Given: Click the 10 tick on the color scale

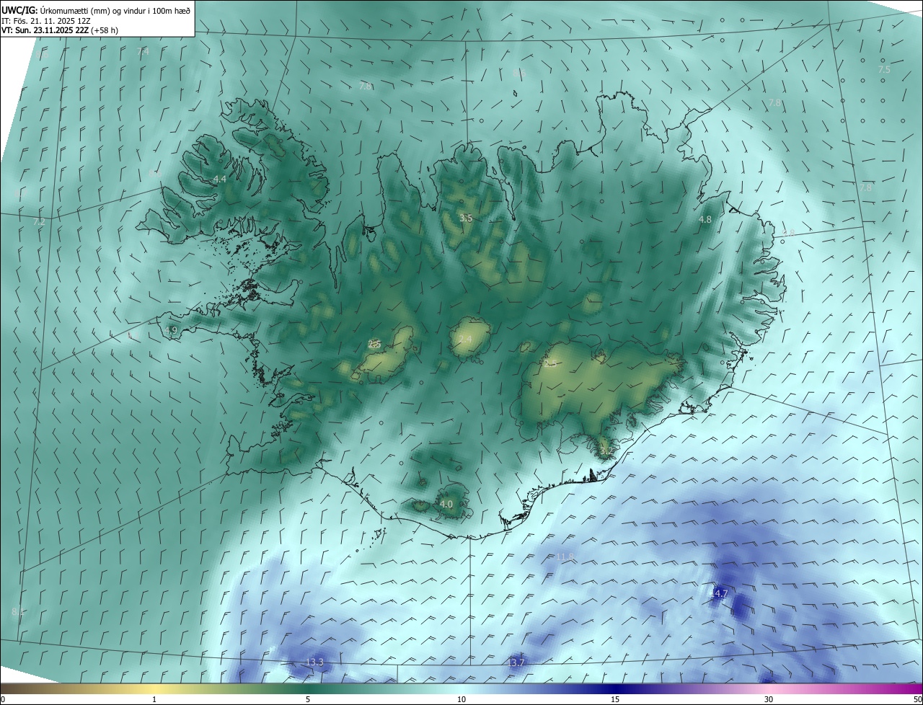Looking at the screenshot, I should (x=461, y=699).
